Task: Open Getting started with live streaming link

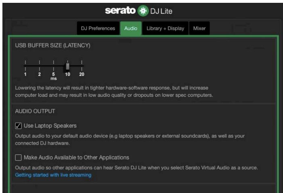Action: pyautogui.click(x=53, y=175)
